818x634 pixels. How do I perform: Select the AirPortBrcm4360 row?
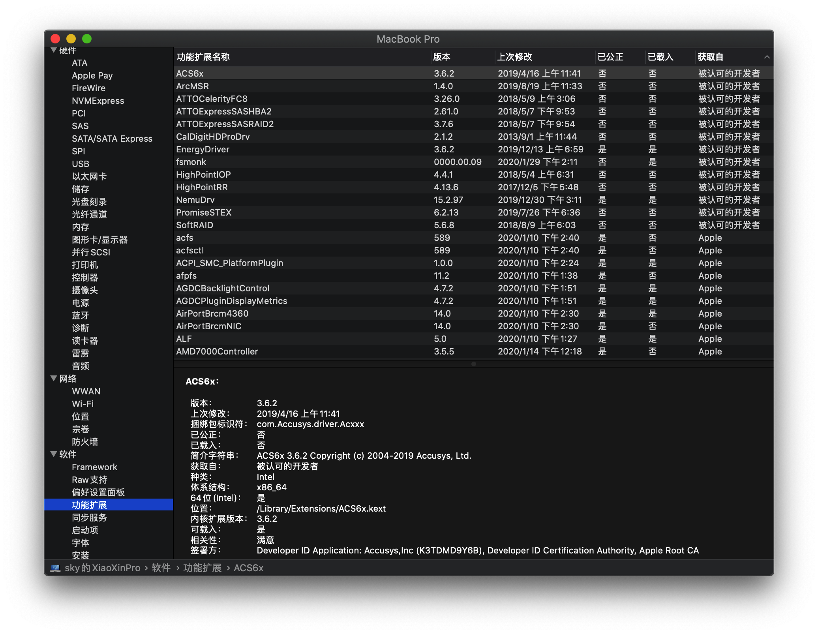tap(473, 313)
